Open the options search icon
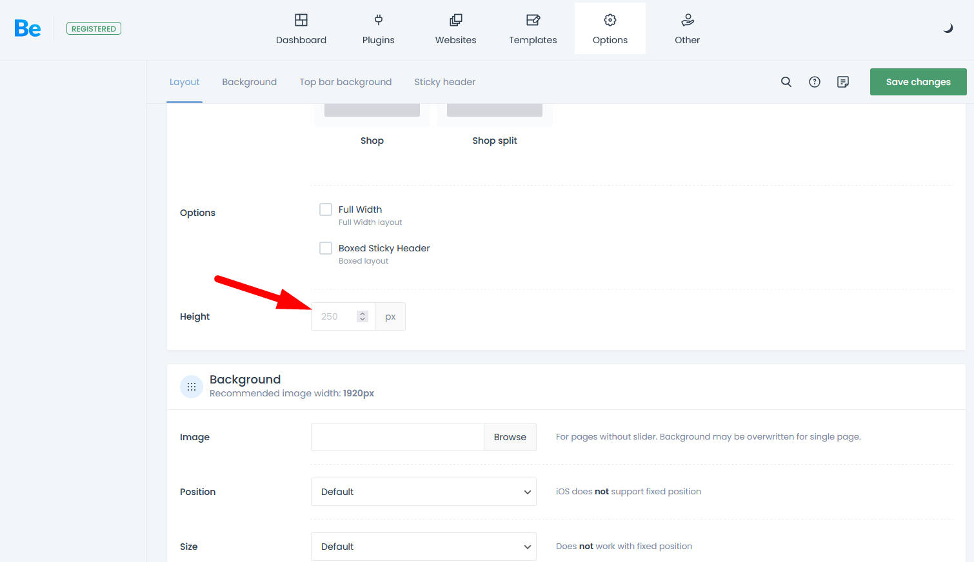This screenshot has width=974, height=562. click(786, 82)
